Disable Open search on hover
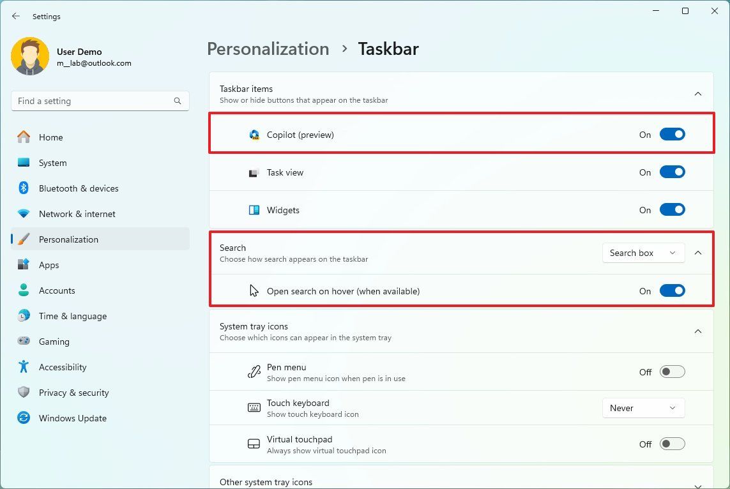The image size is (730, 489). (672, 290)
